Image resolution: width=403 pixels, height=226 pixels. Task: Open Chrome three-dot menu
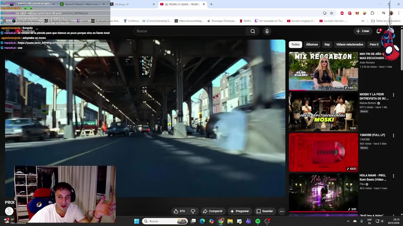tap(399, 13)
